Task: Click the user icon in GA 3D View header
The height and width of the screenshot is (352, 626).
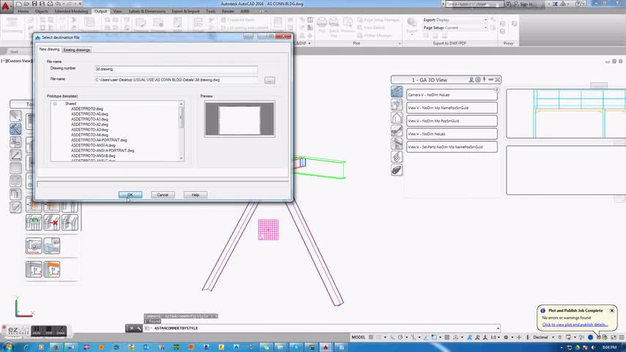Action: (471, 80)
